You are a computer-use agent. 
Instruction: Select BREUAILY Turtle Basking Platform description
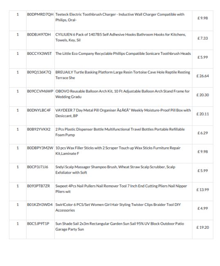(x=123, y=75)
